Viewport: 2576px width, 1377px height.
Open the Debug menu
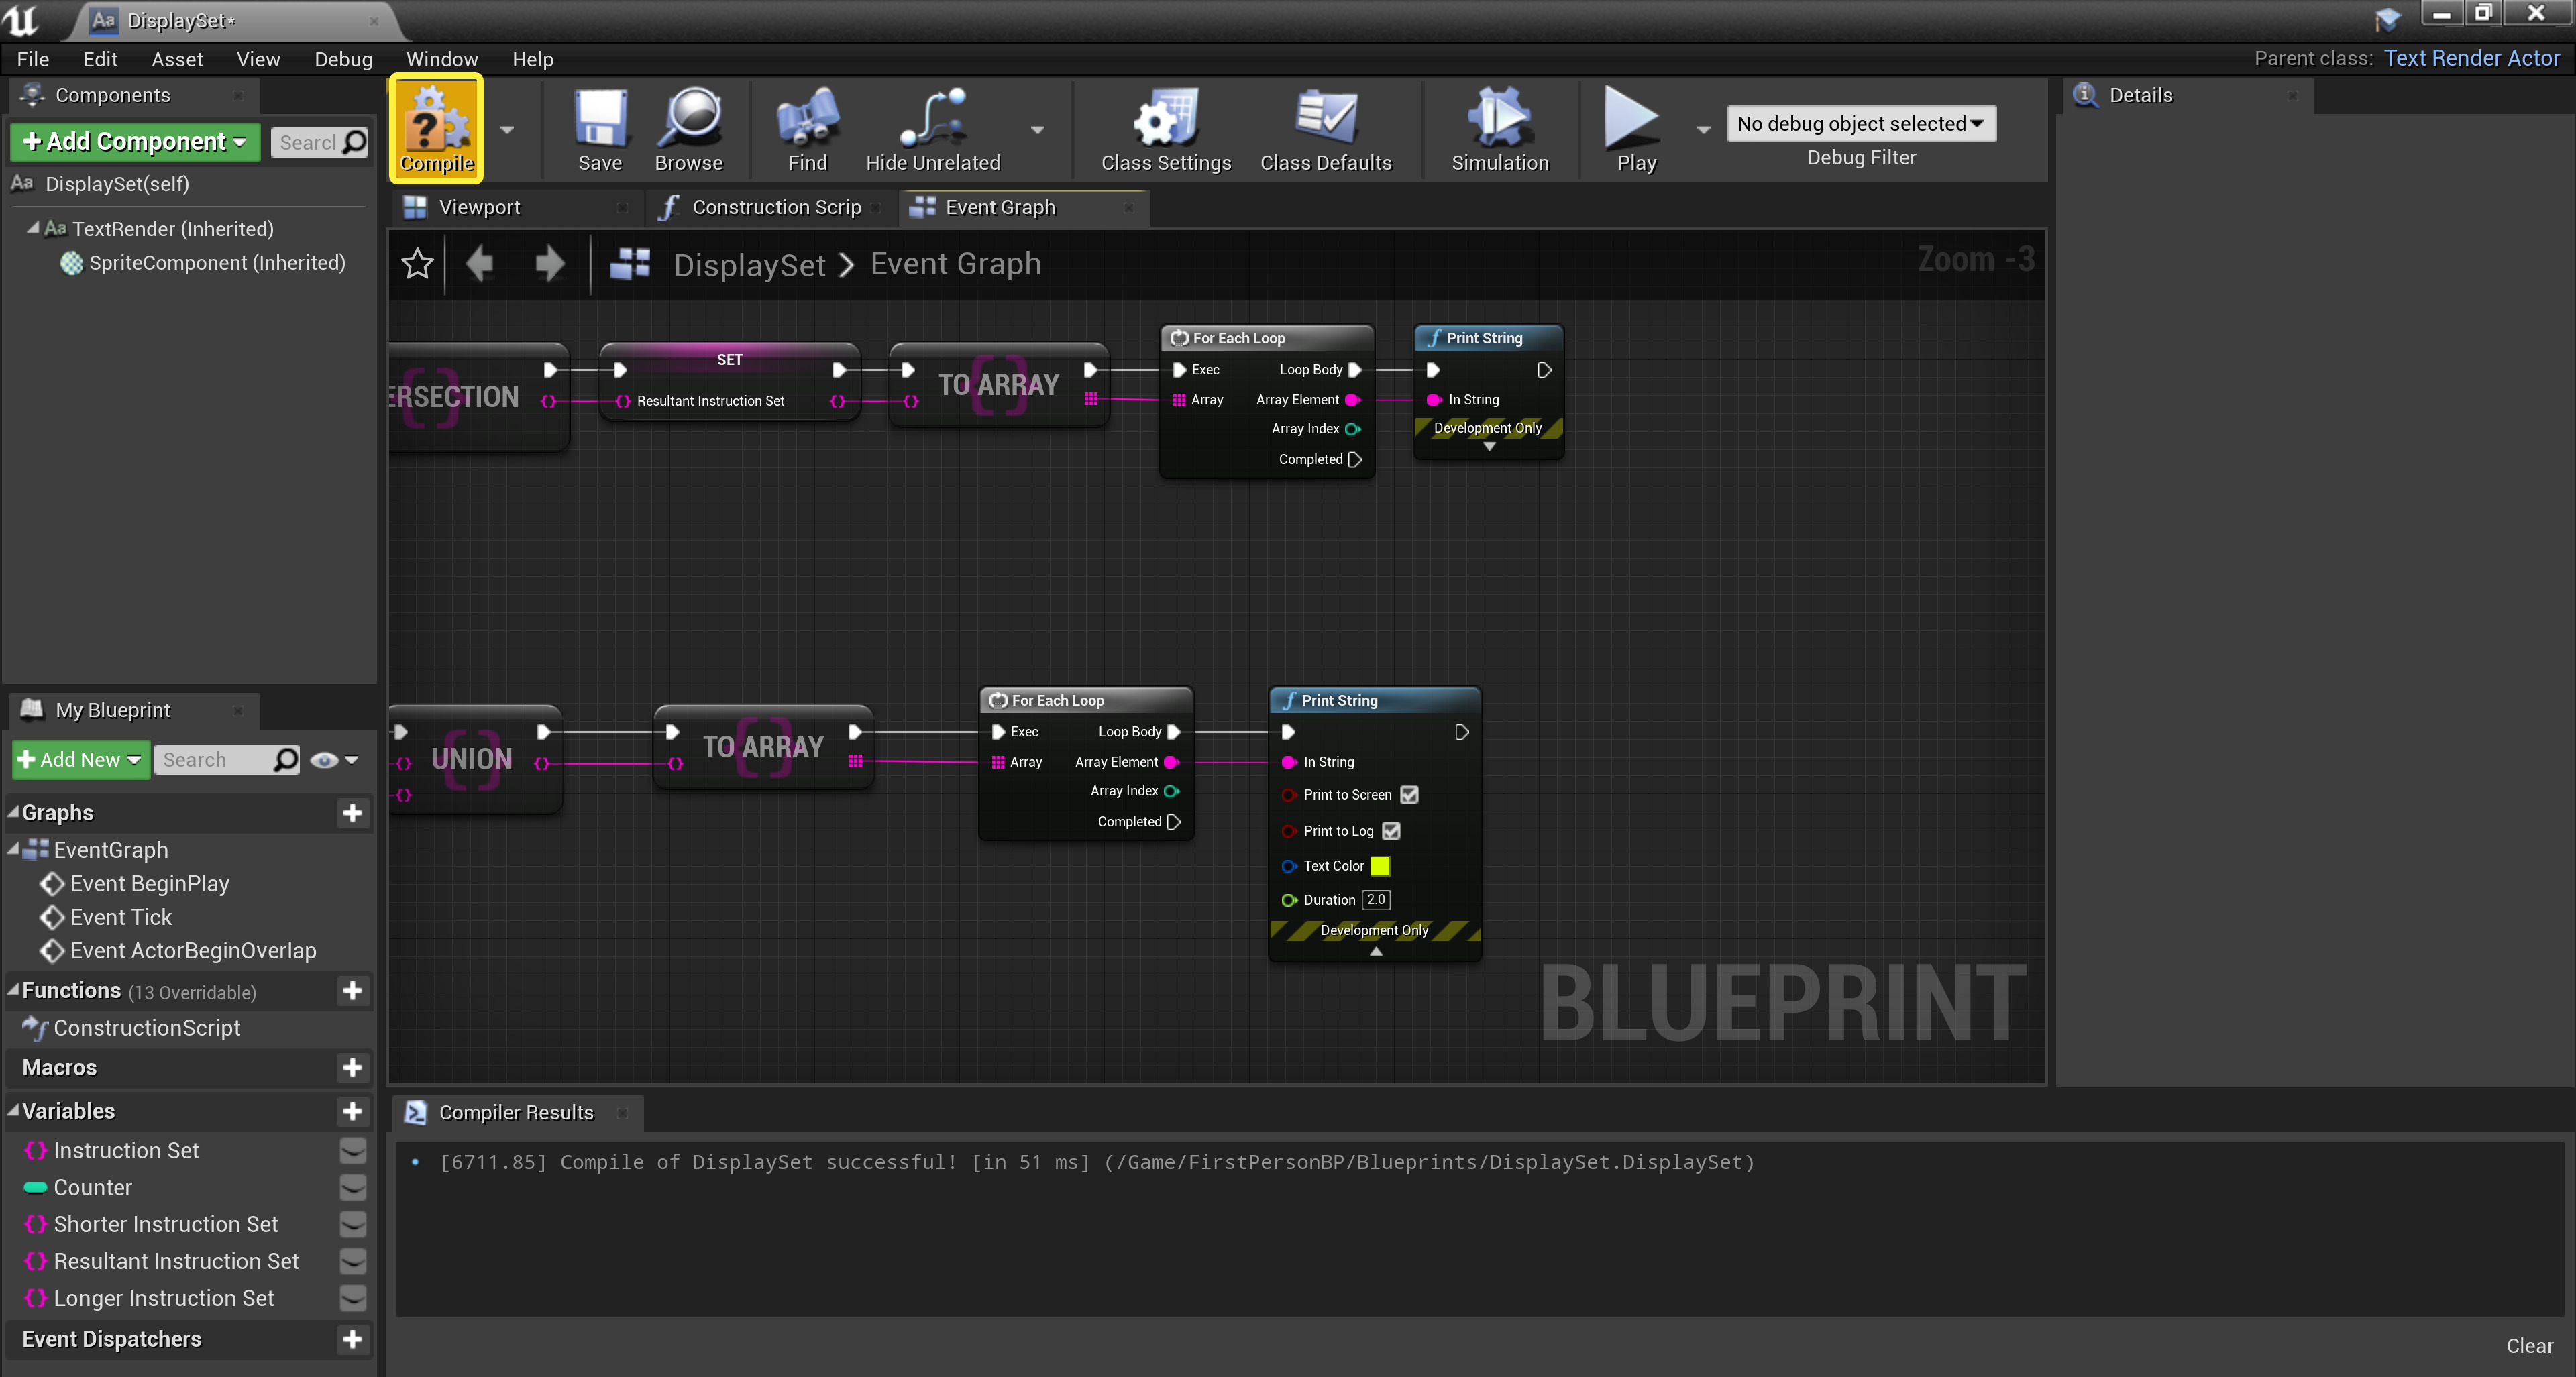[343, 59]
